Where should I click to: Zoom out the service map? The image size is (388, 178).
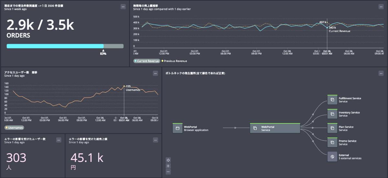[x=168, y=172]
